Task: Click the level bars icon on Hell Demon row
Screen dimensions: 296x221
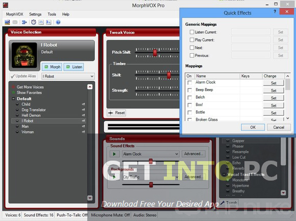Action: click(83, 115)
